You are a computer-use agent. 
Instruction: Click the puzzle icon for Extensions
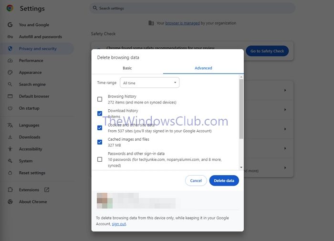(10, 189)
